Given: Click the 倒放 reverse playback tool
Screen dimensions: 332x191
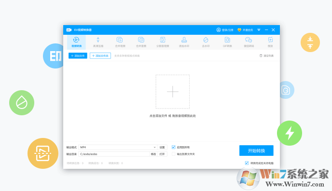Looking at the screenshot, I should [x=270, y=42].
